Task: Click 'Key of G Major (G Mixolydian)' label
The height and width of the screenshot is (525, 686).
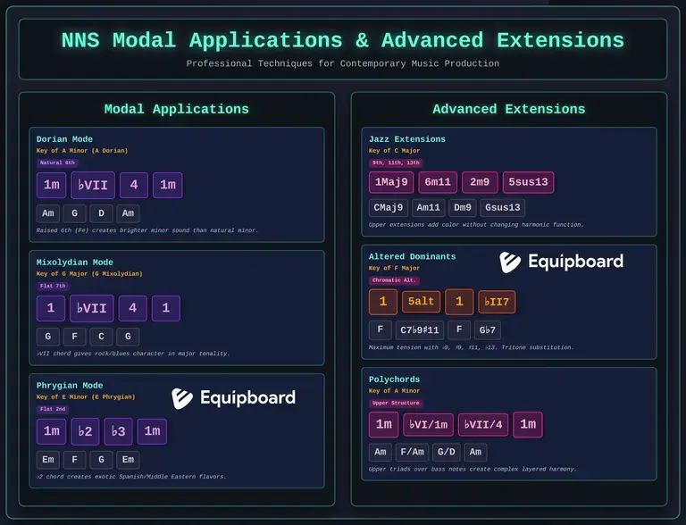Action: (x=89, y=274)
